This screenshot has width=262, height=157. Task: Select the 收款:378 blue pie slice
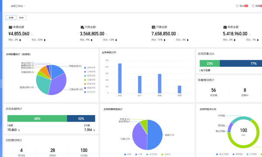tap(155, 135)
